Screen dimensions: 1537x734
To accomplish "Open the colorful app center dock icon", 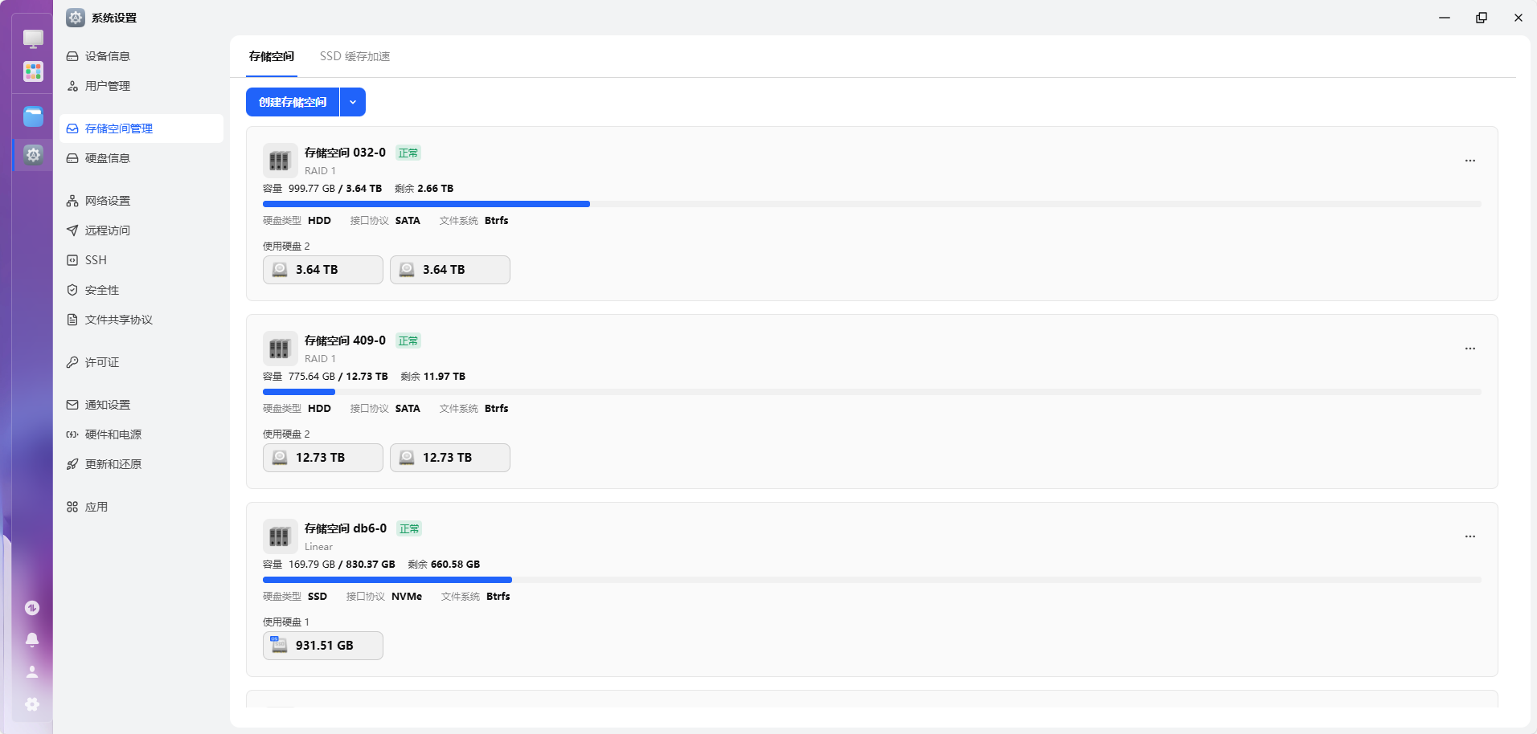I will coord(33,71).
